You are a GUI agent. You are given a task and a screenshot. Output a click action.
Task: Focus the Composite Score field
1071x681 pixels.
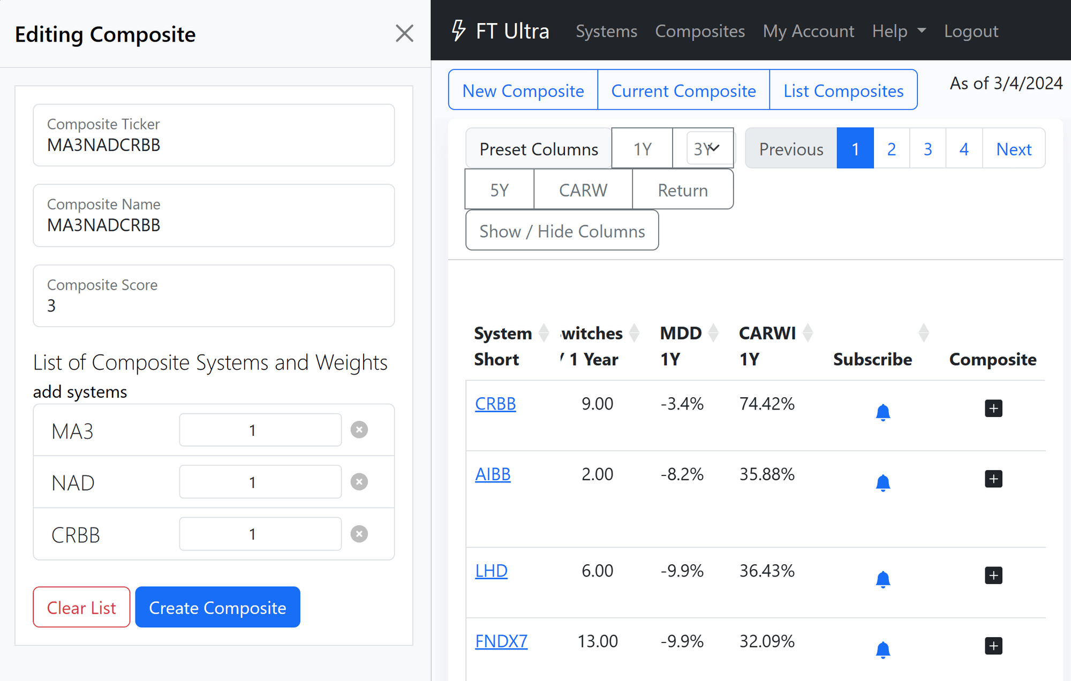(x=214, y=296)
